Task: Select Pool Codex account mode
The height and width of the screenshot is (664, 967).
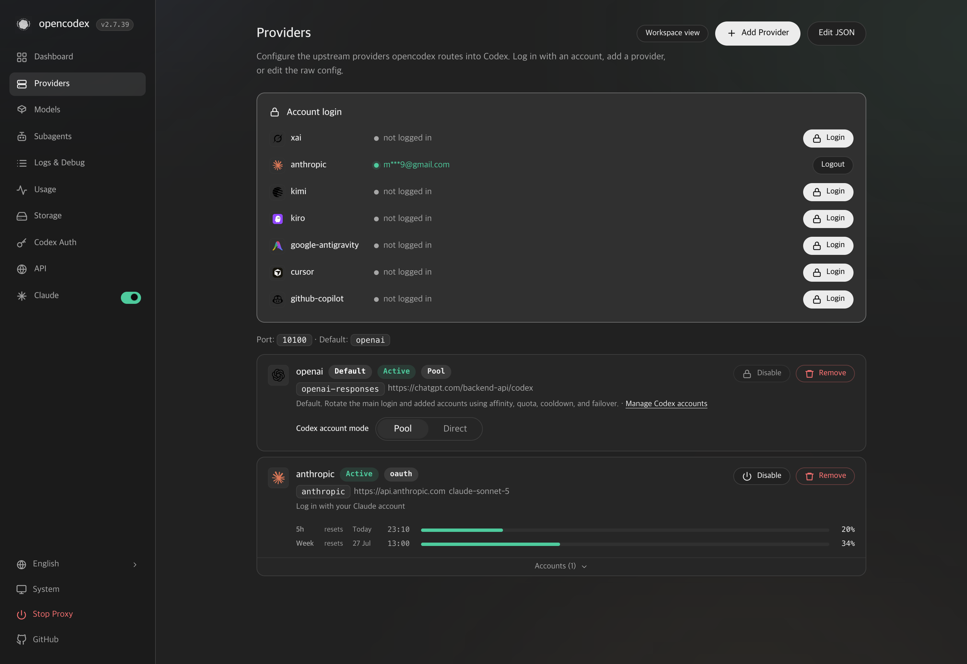Action: click(x=403, y=429)
